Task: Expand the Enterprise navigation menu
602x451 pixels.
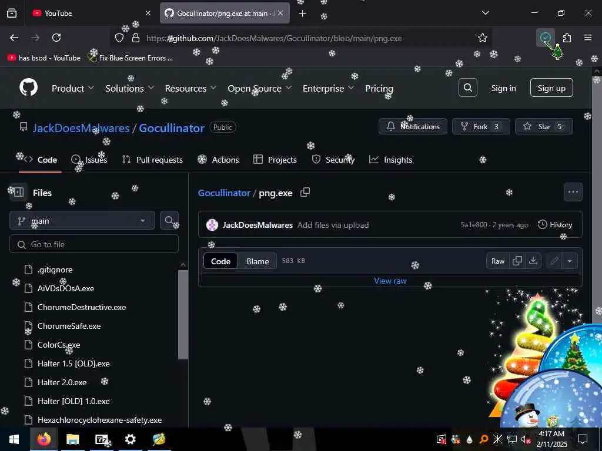Action: click(x=328, y=88)
